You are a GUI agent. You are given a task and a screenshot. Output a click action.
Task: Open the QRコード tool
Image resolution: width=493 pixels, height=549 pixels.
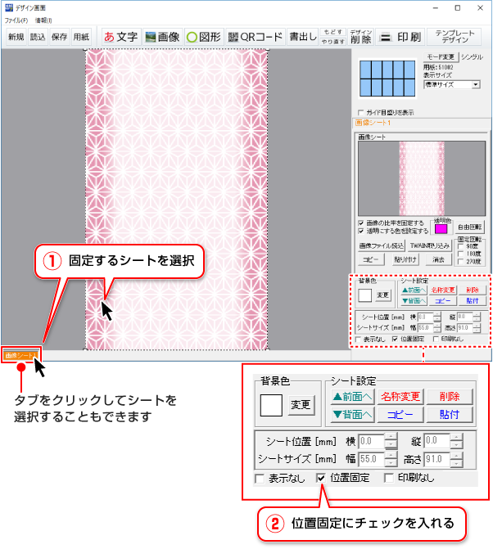point(256,37)
